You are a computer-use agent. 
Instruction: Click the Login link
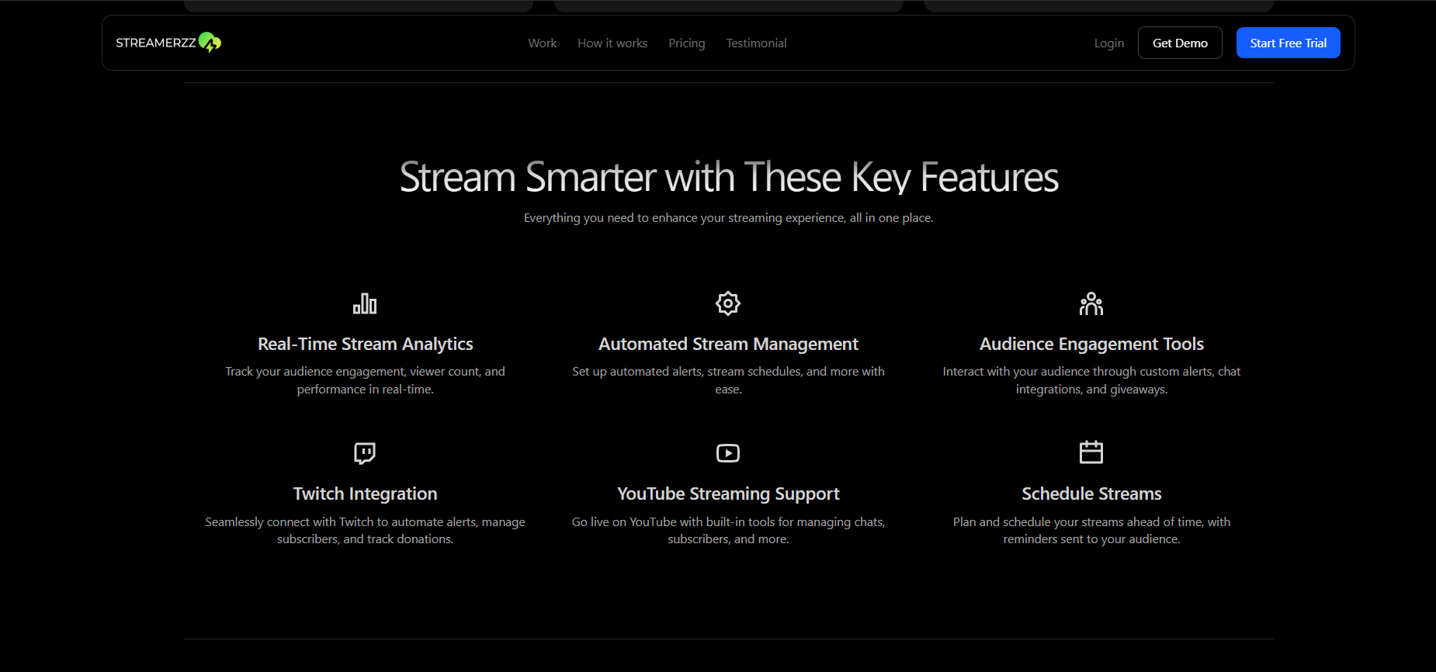(x=1109, y=43)
